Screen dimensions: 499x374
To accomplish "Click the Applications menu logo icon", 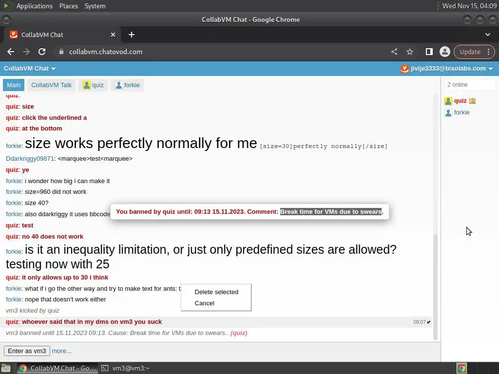I will pos(8,6).
